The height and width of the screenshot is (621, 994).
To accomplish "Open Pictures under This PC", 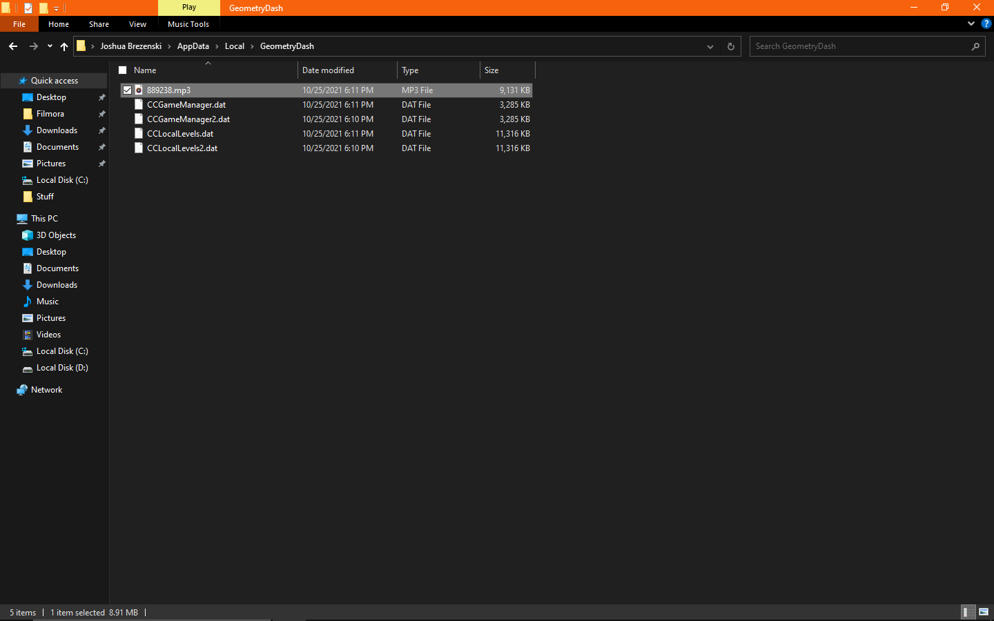I will (51, 318).
